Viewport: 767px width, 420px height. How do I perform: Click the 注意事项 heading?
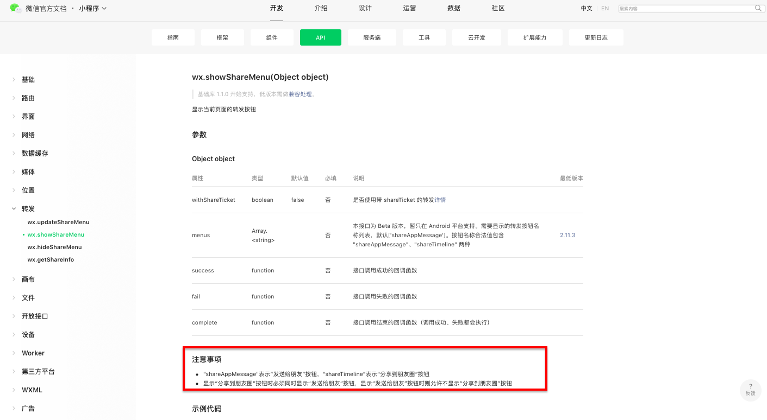(x=207, y=359)
